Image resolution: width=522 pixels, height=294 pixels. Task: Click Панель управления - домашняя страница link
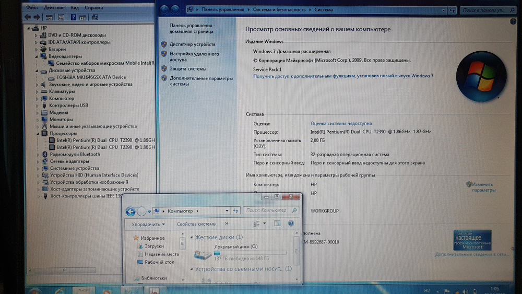coord(192,28)
